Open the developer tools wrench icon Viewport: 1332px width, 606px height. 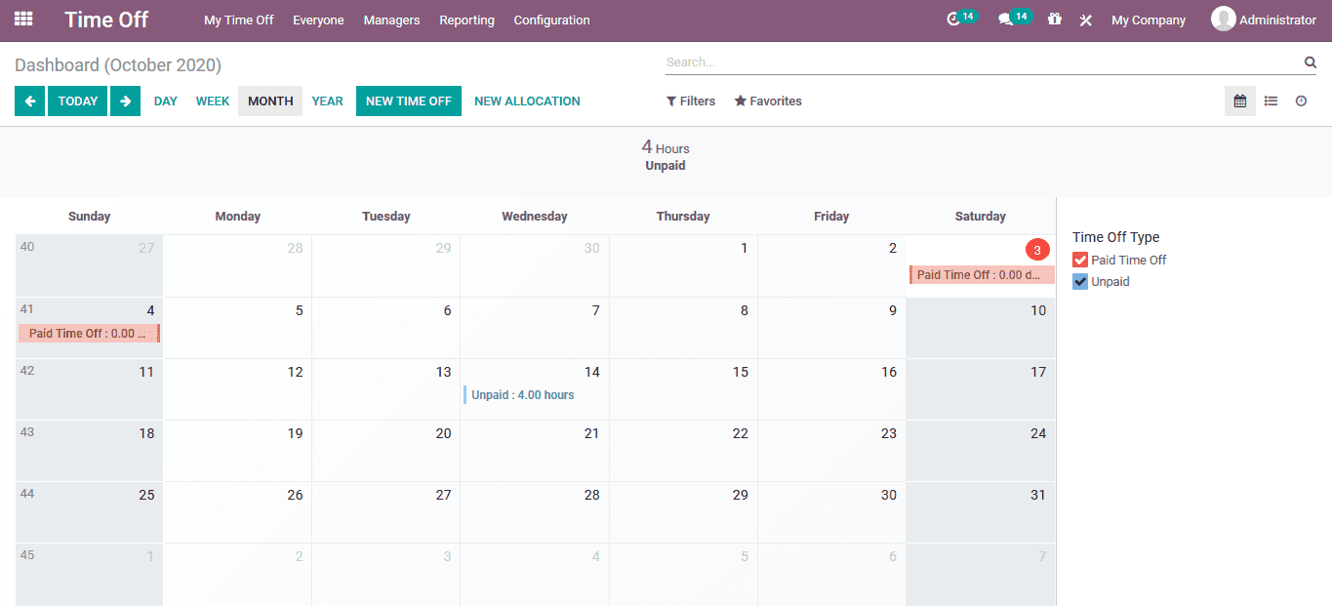pyautogui.click(x=1085, y=20)
